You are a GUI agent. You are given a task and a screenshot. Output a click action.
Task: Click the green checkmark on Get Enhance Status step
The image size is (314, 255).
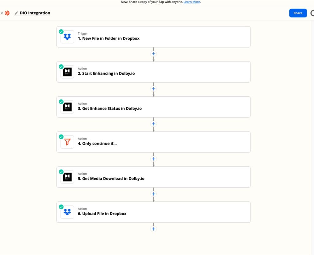tap(61, 102)
